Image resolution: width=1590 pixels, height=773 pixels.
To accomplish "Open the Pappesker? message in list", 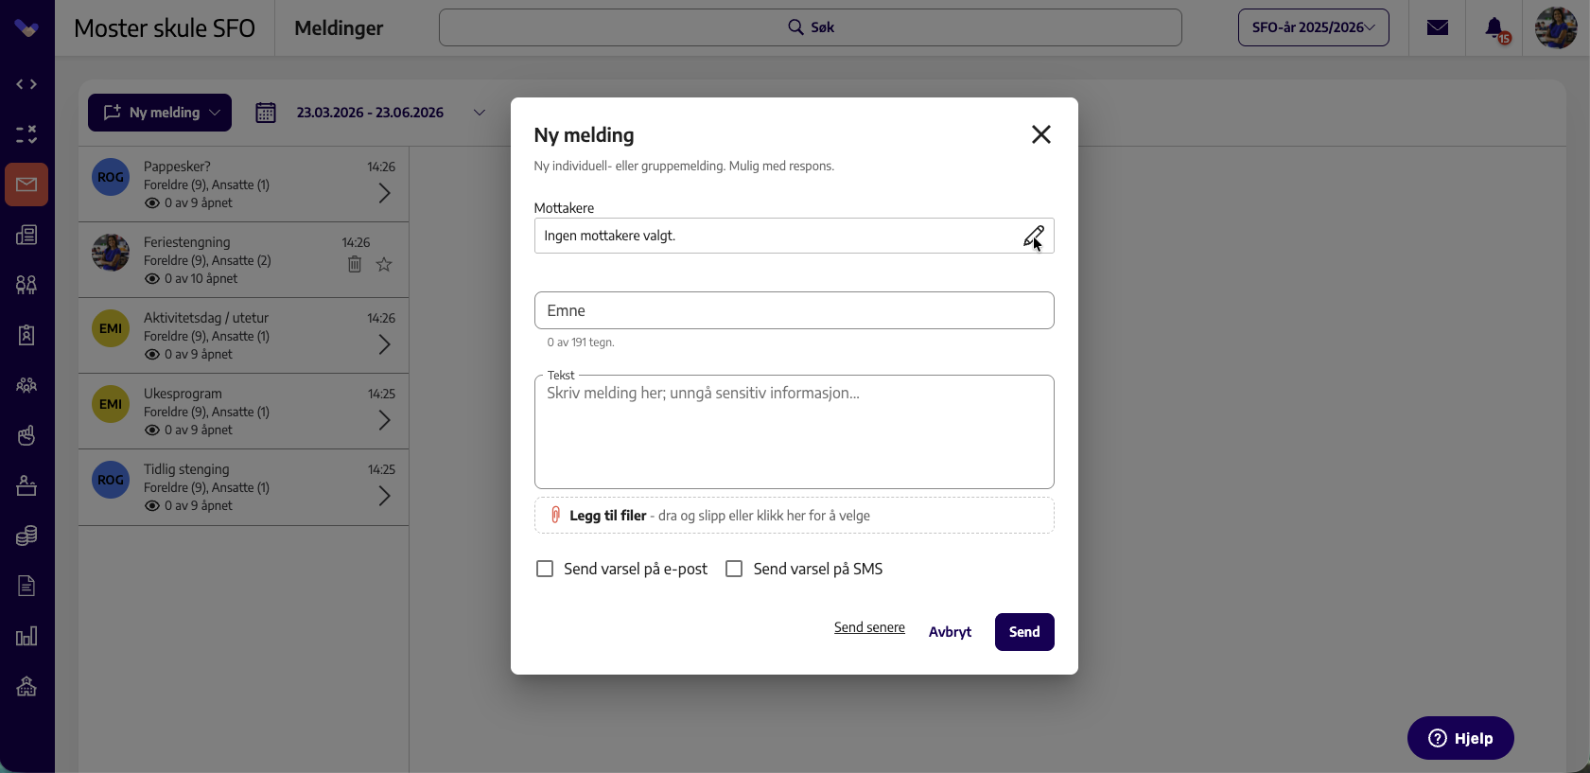I will (x=244, y=184).
